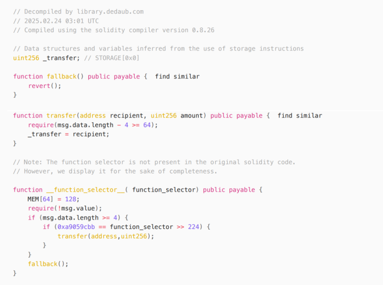The height and width of the screenshot is (285, 383).
Task: Click the STORAGE[0x0] comment
Action: pyautogui.click(x=117, y=58)
